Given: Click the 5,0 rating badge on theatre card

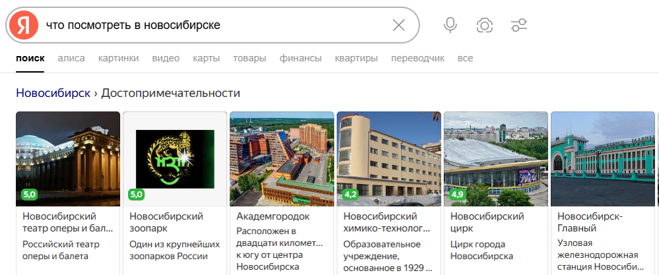Looking at the screenshot, I should pyautogui.click(x=30, y=195).
